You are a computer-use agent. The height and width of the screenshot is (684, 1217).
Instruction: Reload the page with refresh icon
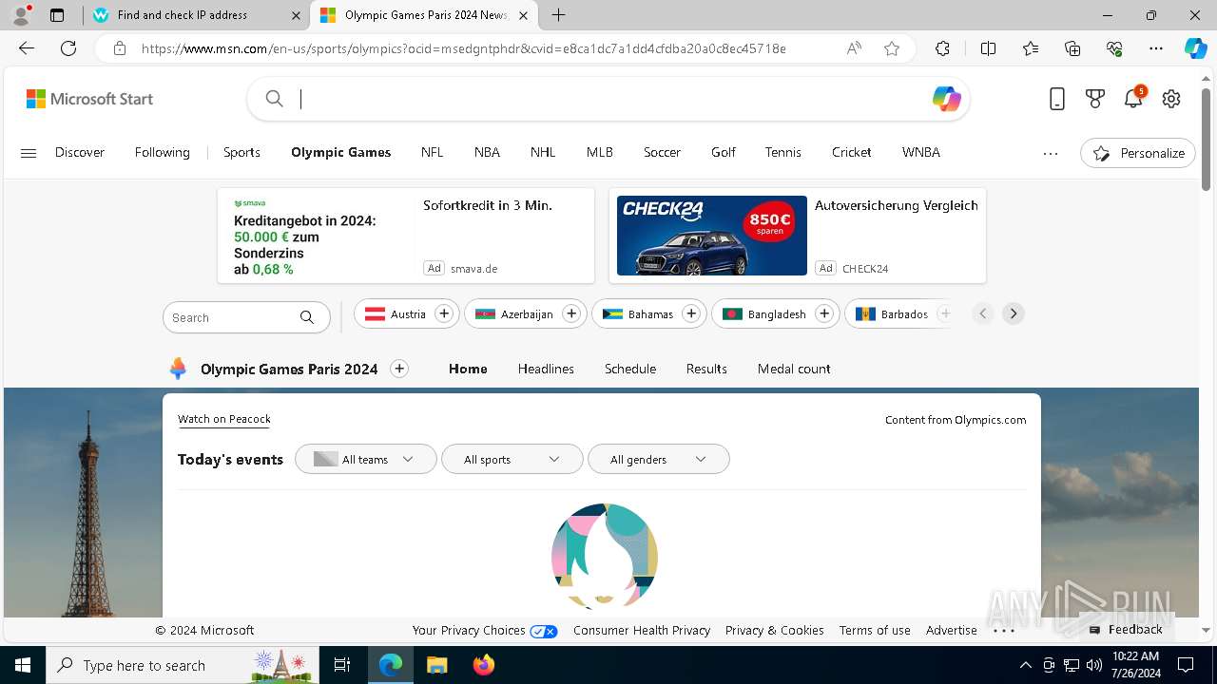(x=68, y=48)
